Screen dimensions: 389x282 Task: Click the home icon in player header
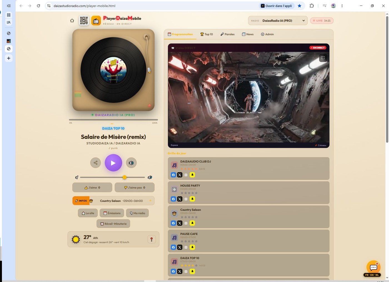tap(72, 21)
